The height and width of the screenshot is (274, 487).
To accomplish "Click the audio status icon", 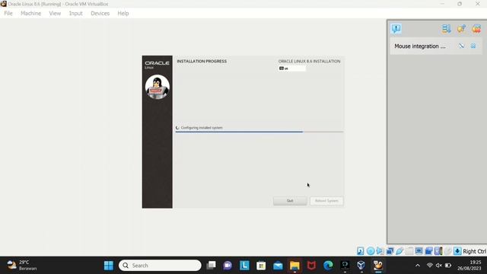I will coord(380,250).
